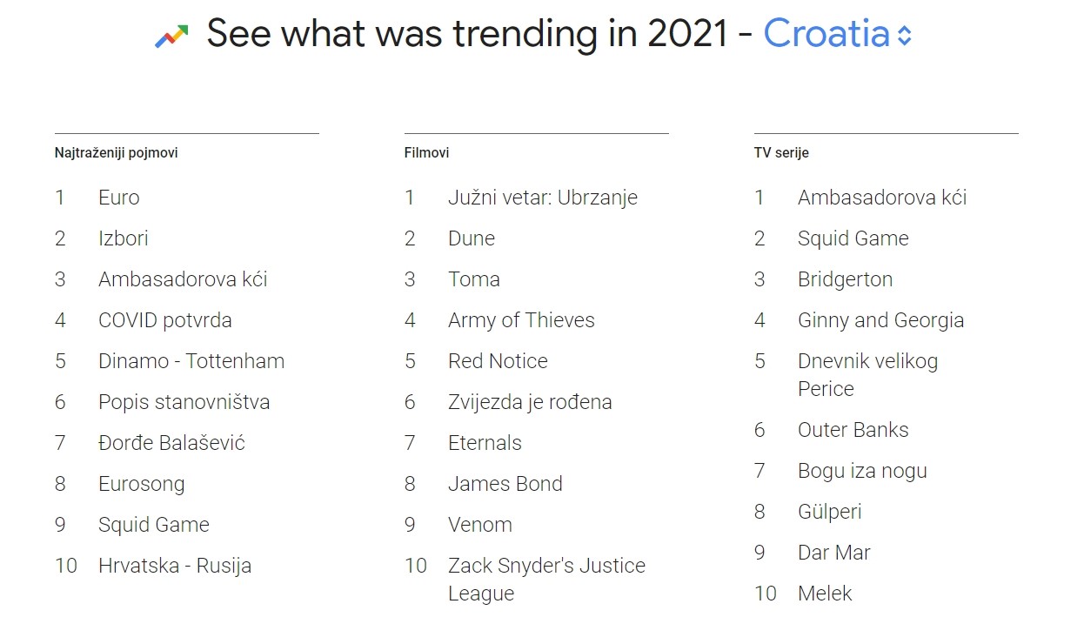Screen dimensions: 1084x644
Task: Open Đorđe Balašević trending entry
Action: [x=171, y=443]
